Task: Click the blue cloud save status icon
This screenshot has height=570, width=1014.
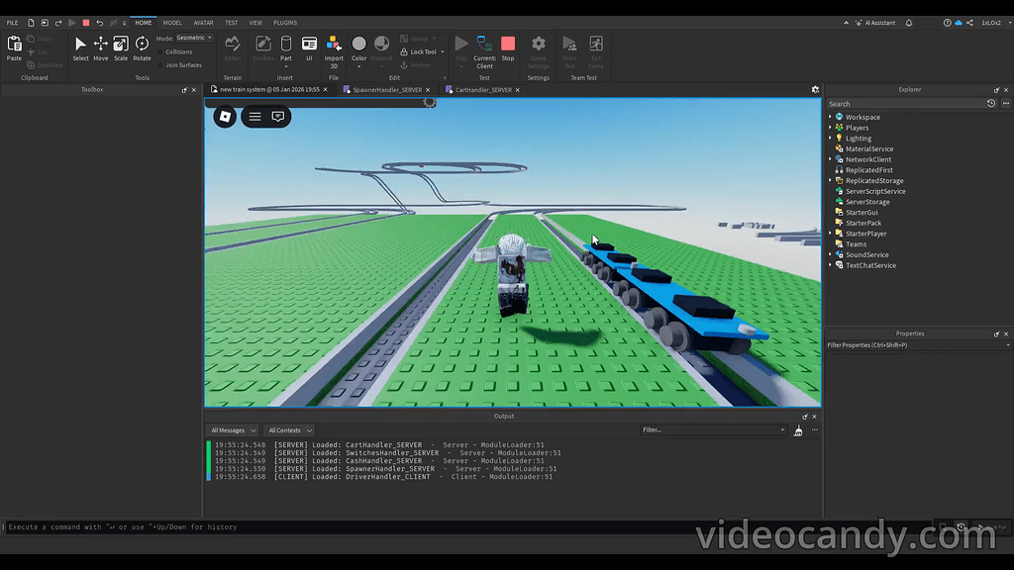Action: point(959,23)
